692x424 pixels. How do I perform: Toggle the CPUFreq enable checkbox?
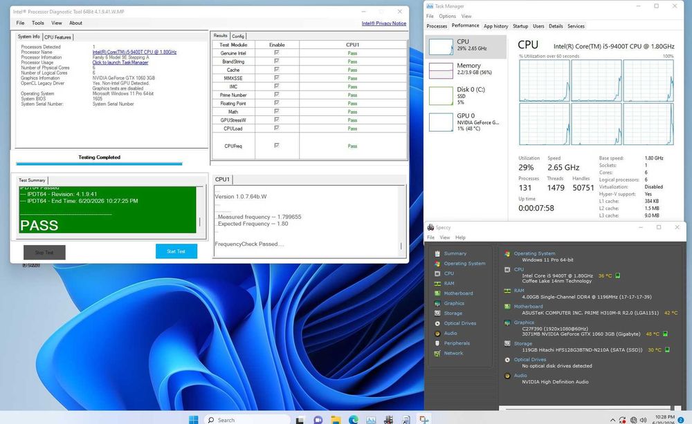277,145
